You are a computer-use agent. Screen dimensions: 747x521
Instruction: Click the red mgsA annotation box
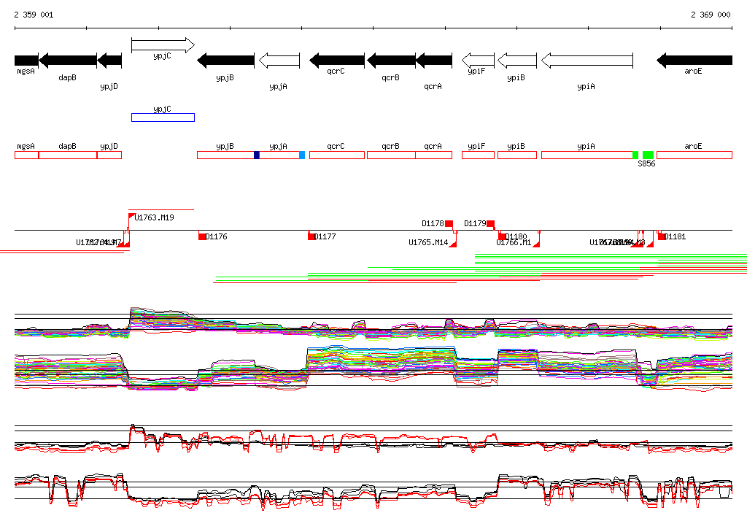click(x=27, y=155)
